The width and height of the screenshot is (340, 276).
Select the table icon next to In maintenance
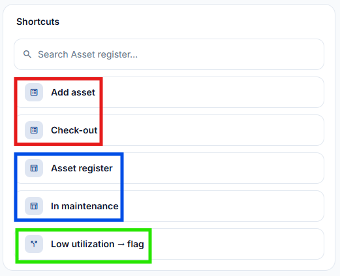point(34,206)
